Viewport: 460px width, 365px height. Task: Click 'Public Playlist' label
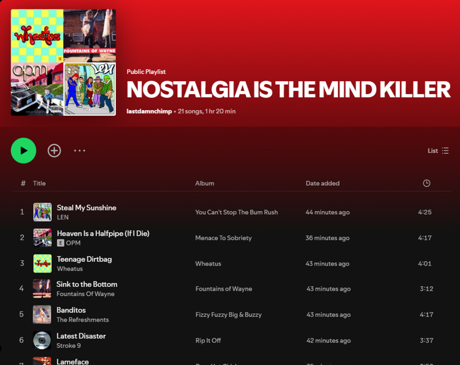(146, 72)
